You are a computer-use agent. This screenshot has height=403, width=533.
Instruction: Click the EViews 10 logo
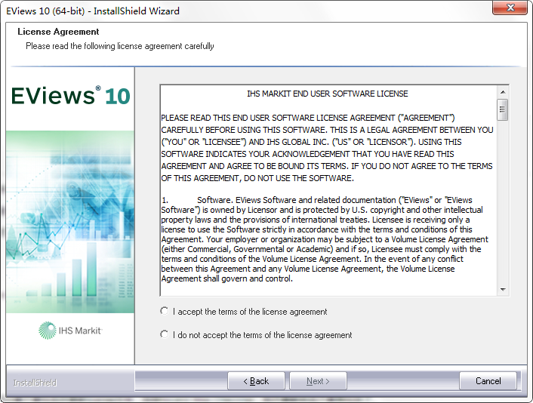71,96
